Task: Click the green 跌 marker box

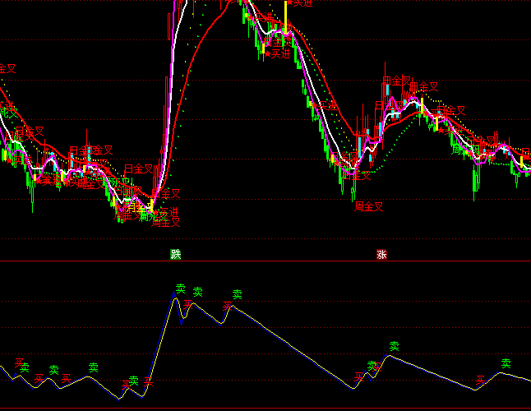Action: pos(175,254)
